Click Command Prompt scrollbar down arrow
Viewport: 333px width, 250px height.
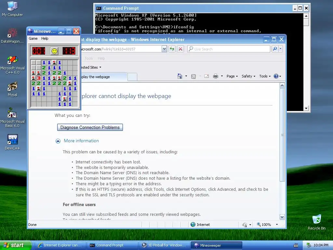click(306, 108)
